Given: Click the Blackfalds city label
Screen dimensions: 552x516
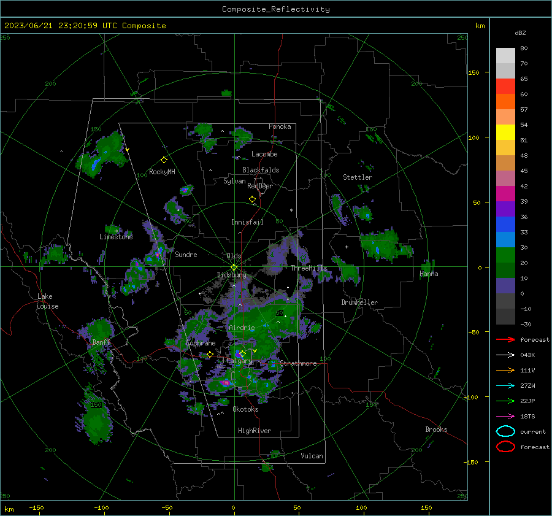Looking at the screenshot, I should pyautogui.click(x=261, y=170).
